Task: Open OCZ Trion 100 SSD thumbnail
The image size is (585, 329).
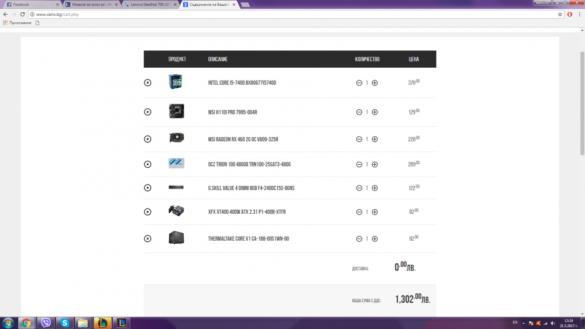Action: click(x=176, y=163)
